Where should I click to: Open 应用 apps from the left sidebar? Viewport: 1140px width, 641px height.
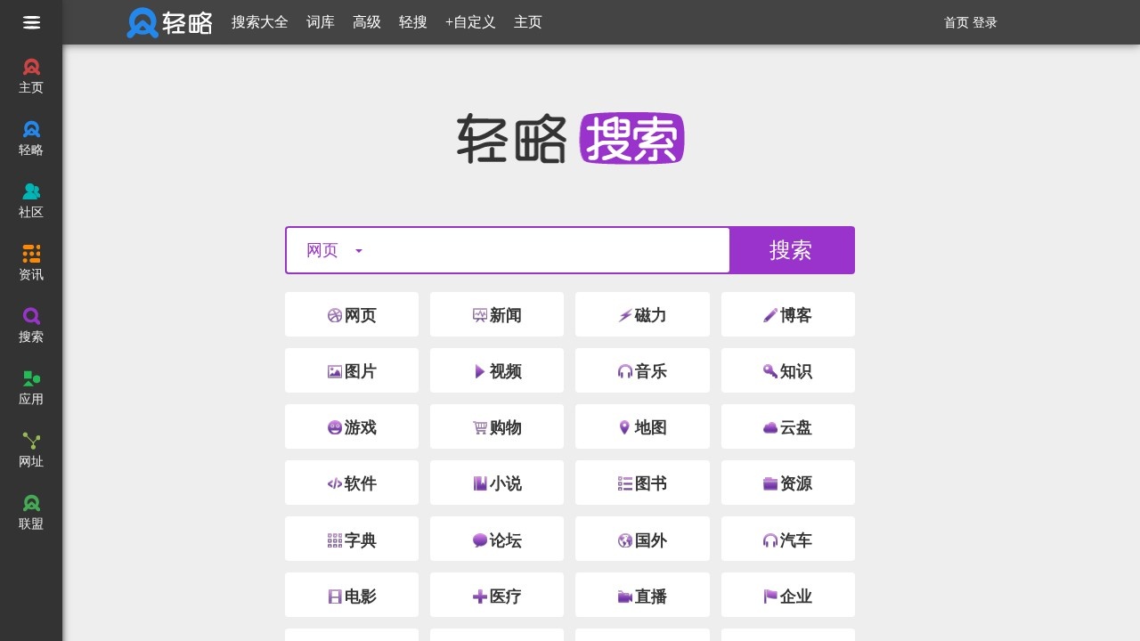30,386
